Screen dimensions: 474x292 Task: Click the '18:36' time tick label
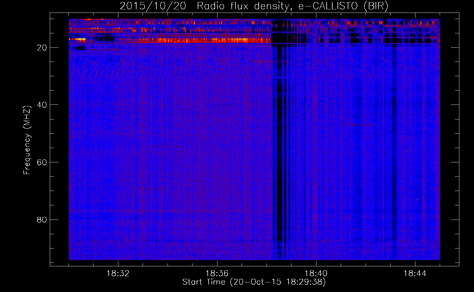(217, 274)
